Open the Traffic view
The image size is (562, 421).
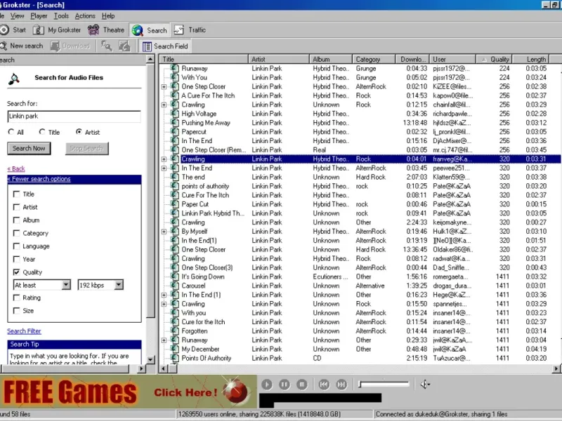190,30
